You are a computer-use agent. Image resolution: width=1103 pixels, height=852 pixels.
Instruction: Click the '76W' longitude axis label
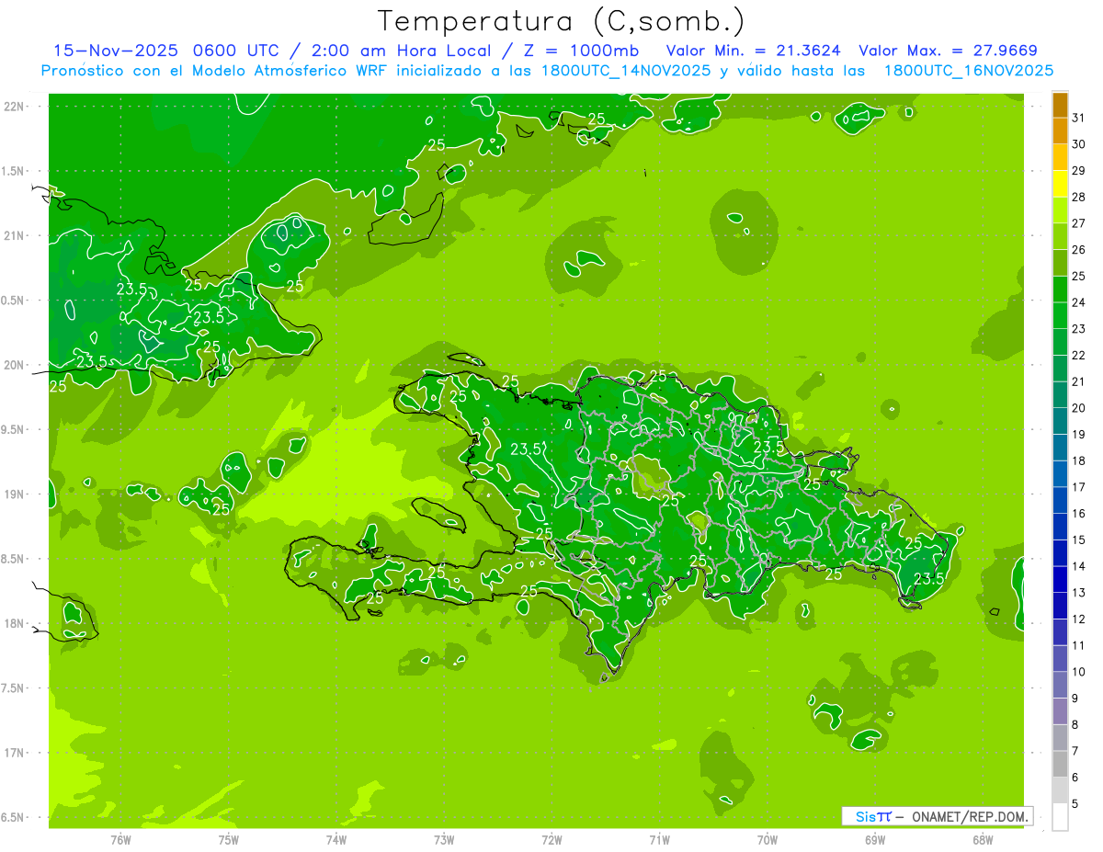120,839
